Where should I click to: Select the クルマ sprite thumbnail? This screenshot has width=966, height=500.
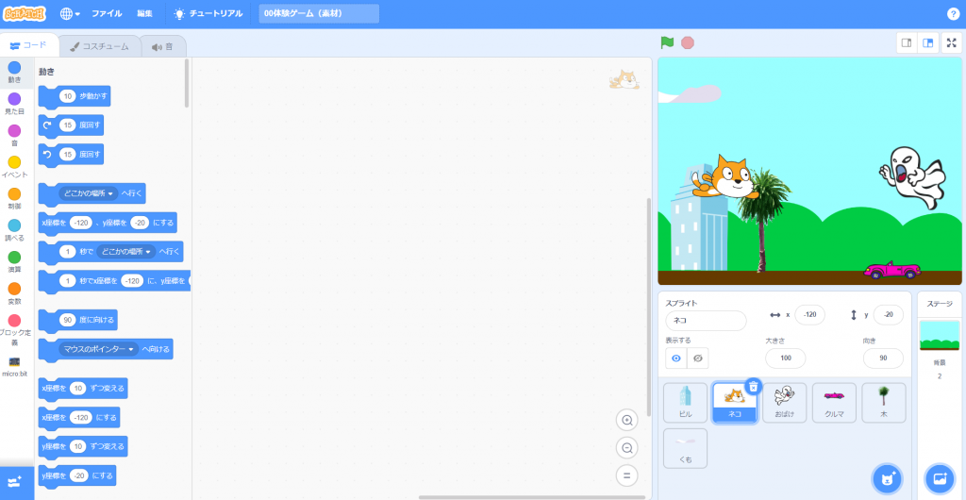click(x=834, y=403)
